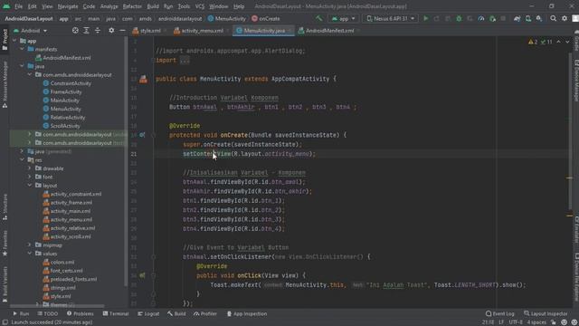Open the Layout Inspector
The width and height of the screenshot is (579, 326).
coord(546,313)
